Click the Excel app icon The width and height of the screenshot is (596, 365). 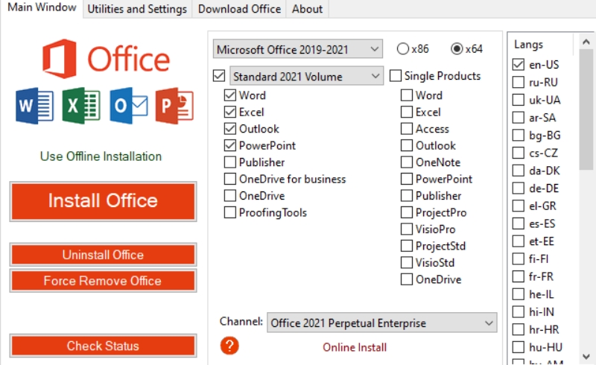(x=81, y=106)
